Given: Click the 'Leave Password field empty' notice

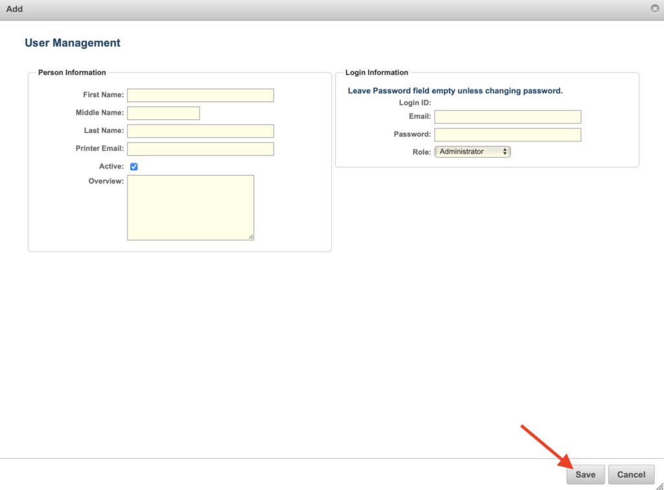Looking at the screenshot, I should click(x=455, y=91).
